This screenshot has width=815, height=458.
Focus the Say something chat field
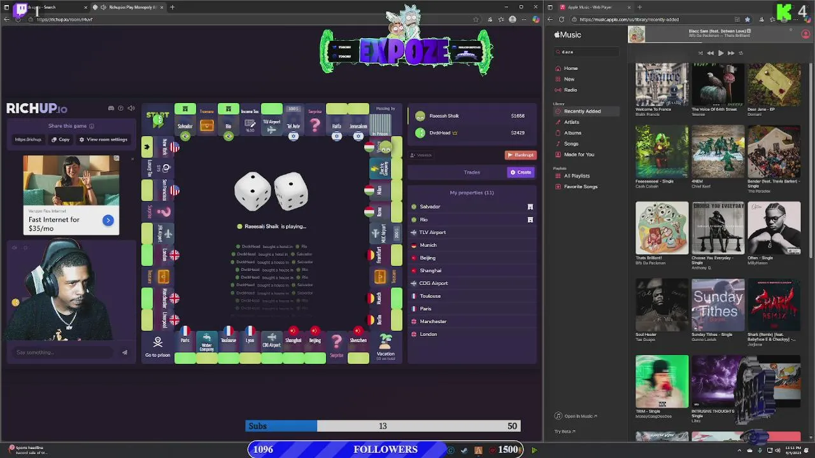tap(64, 352)
